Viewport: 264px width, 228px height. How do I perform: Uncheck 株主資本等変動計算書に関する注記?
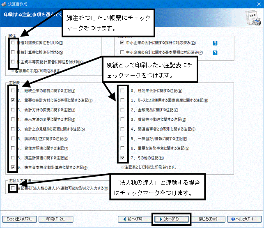point(13,167)
